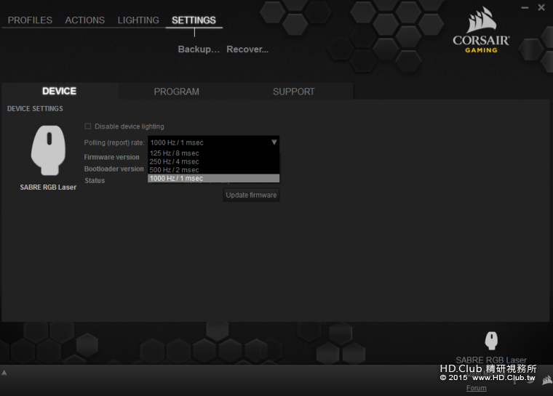Click the Status label
The height and width of the screenshot is (396, 553).
[95, 180]
